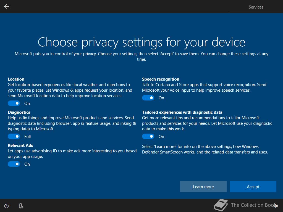
Task: Click the Speech recognition heading
Action: click(x=161, y=79)
